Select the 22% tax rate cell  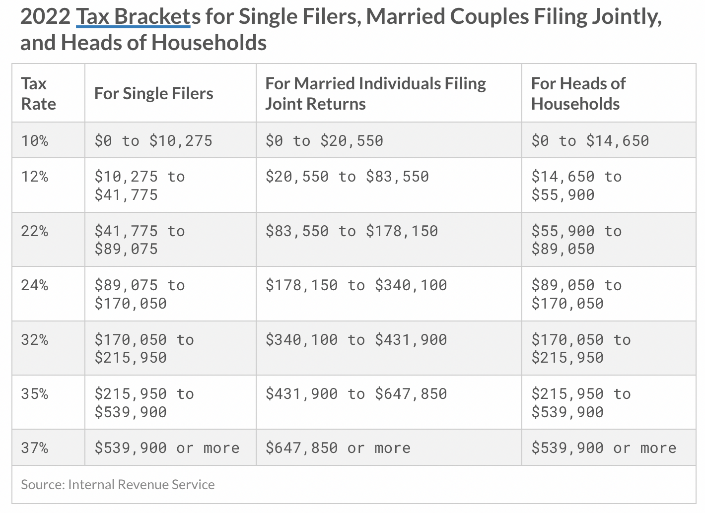pyautogui.click(x=35, y=231)
